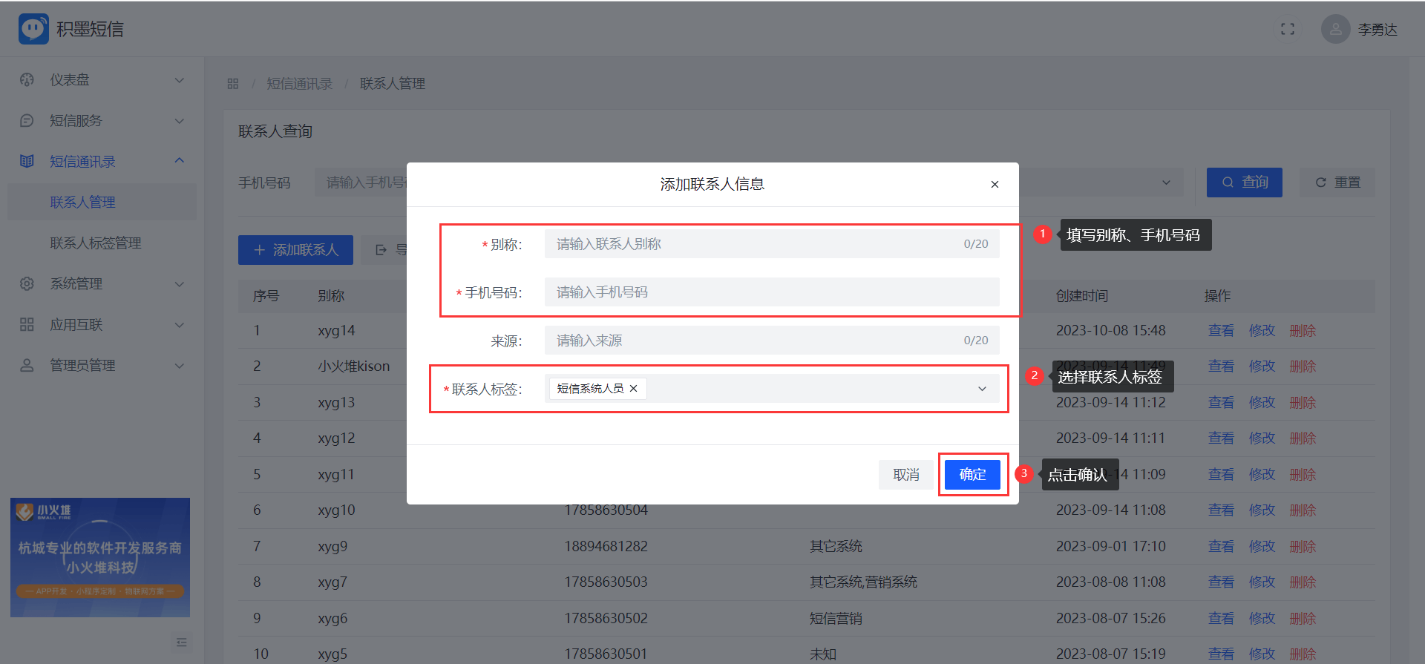Click the user avatar icon for 李勇达
The height and width of the screenshot is (664, 1425).
coord(1334,29)
